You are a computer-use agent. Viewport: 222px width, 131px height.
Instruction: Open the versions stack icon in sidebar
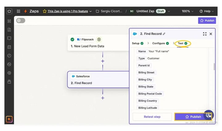pyautogui.click(x=9, y=81)
